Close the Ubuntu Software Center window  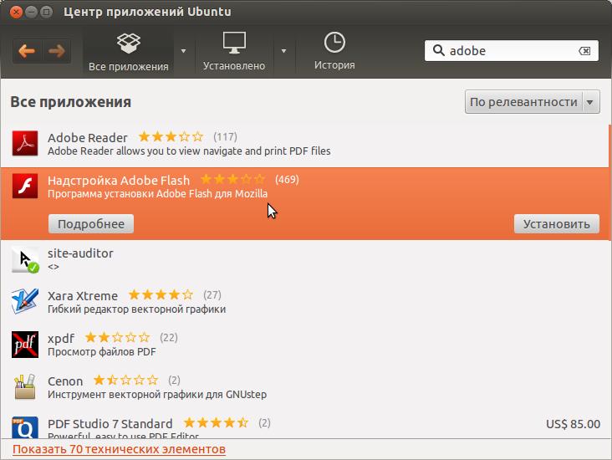(16, 12)
